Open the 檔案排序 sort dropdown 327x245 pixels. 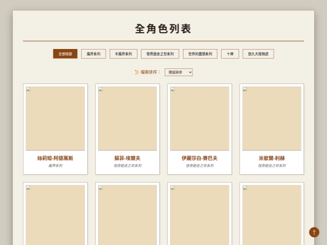click(179, 73)
